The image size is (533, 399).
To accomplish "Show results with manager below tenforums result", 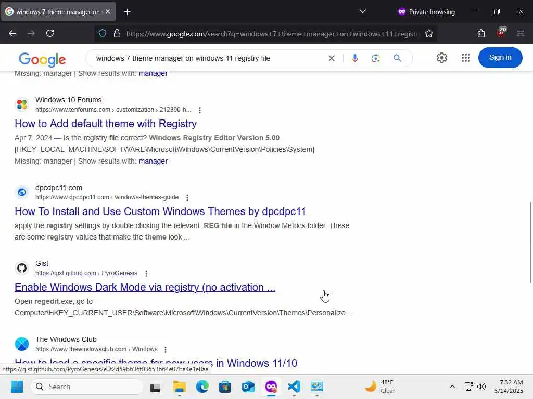I will click(x=153, y=161).
